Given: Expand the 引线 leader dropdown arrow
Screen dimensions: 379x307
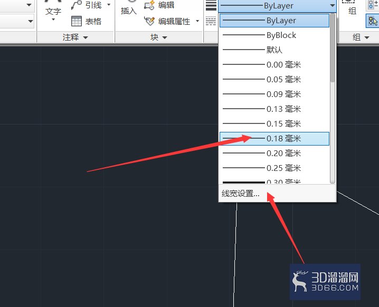Looking at the screenshot, I should tap(109, 5).
